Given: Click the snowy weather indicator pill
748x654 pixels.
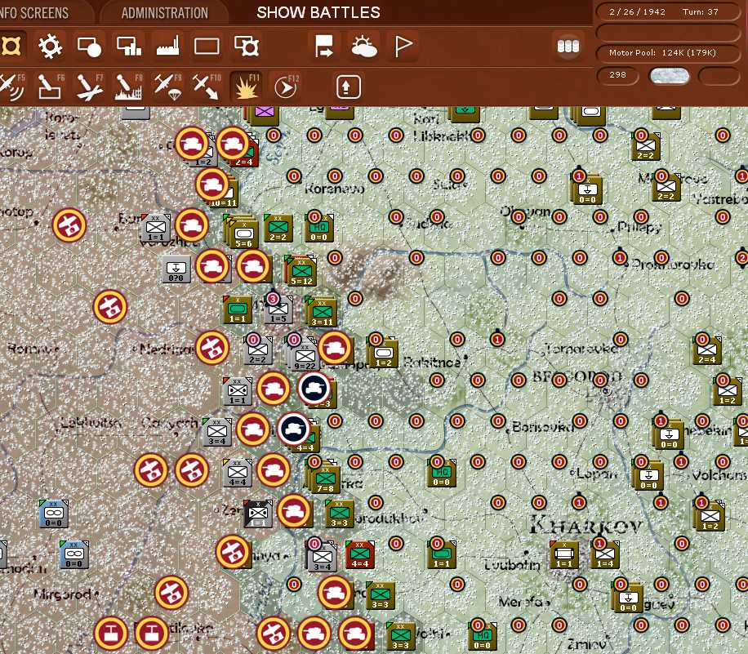Looking at the screenshot, I should coord(670,75).
